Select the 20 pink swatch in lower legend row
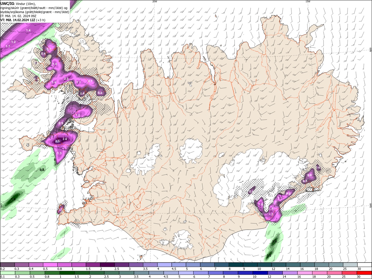This screenshot has height=279, width=372. (x=334, y=273)
